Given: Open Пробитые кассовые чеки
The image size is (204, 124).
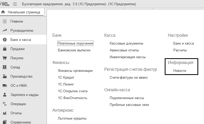Looking at the screenshot, I should click(129, 105).
